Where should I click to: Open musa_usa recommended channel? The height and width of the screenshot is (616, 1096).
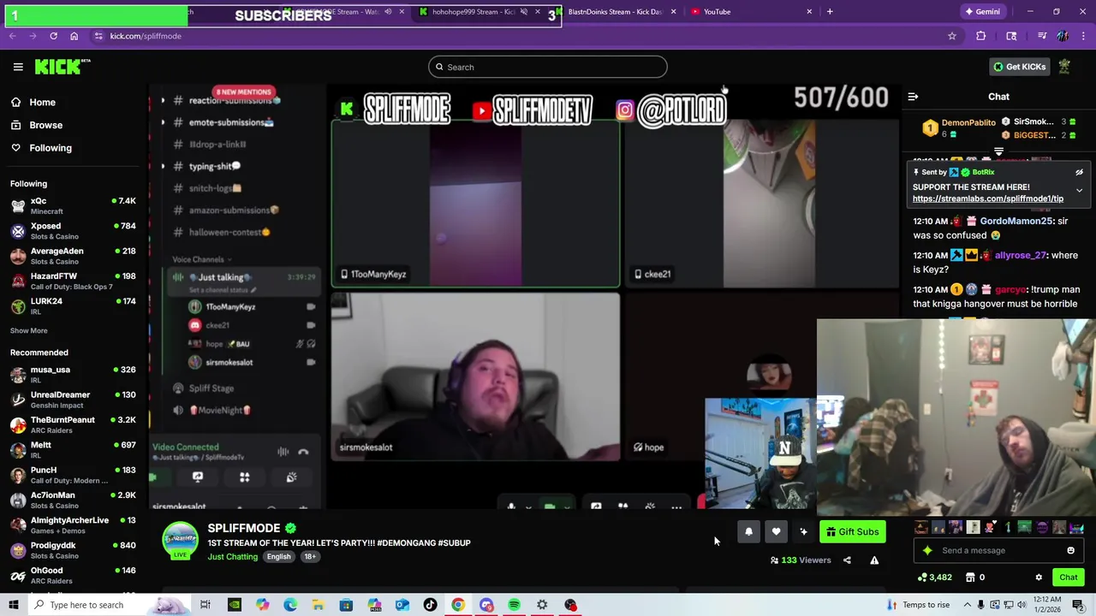73,374
